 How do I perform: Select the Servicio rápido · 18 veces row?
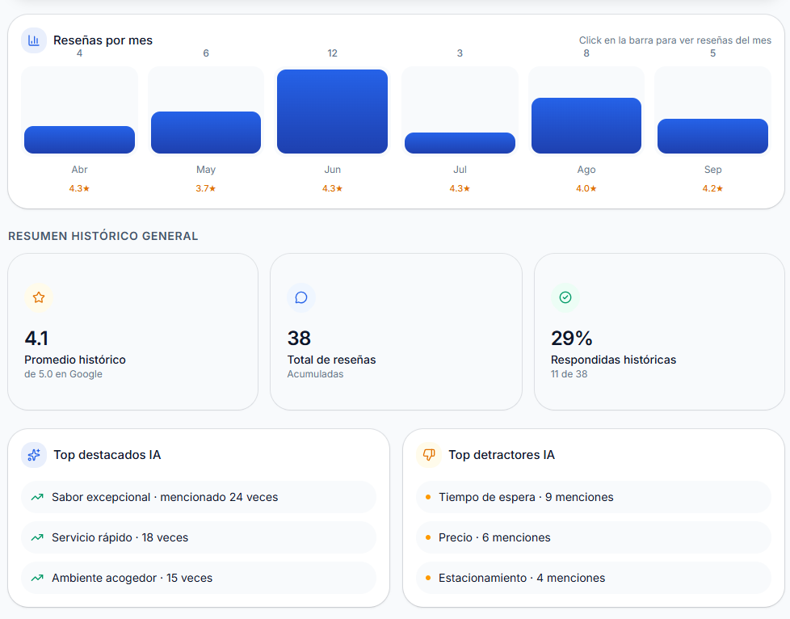[199, 537]
